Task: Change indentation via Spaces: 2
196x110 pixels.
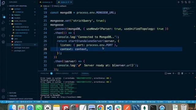Action: click(x=112, y=102)
